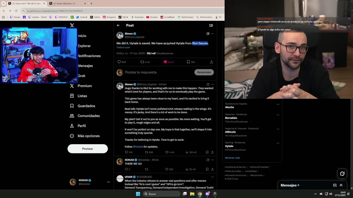Open Comunidades in the sidebar

(85, 116)
